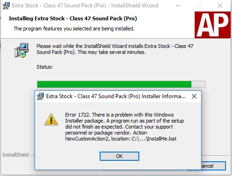Click the partially hidden Cancel button
Screen dimensions: 232x176
(x=214, y=166)
